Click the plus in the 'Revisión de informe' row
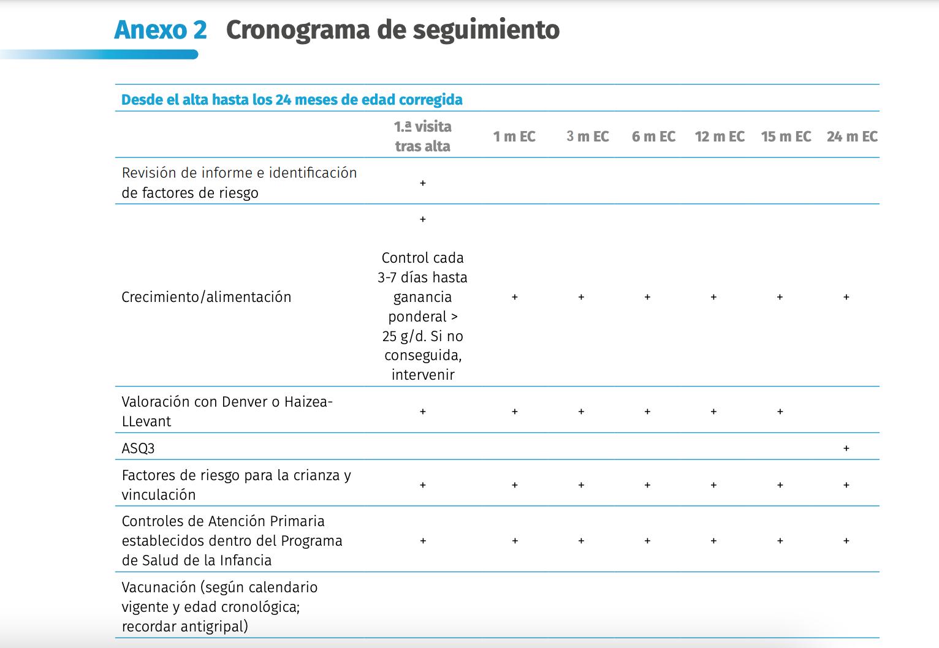939x648 pixels. 423,183
